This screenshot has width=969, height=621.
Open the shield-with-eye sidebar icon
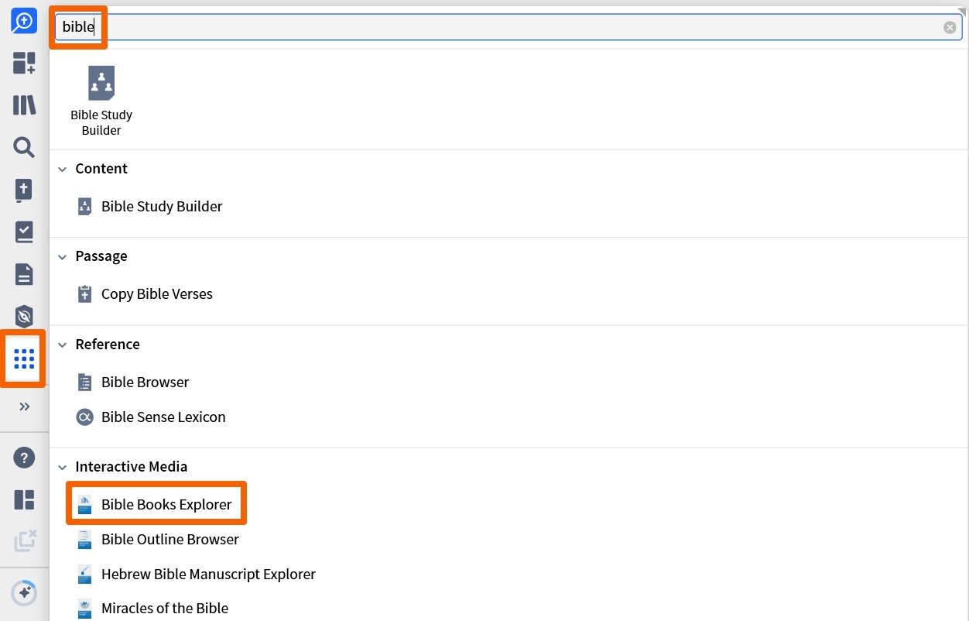point(24,316)
